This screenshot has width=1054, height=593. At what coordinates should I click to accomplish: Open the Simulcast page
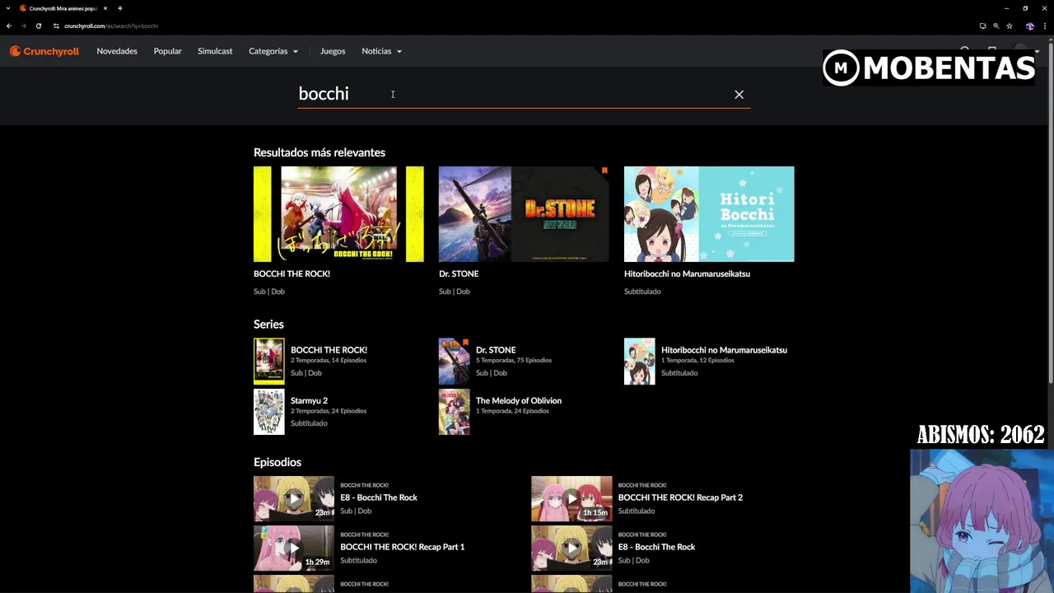[x=215, y=51]
